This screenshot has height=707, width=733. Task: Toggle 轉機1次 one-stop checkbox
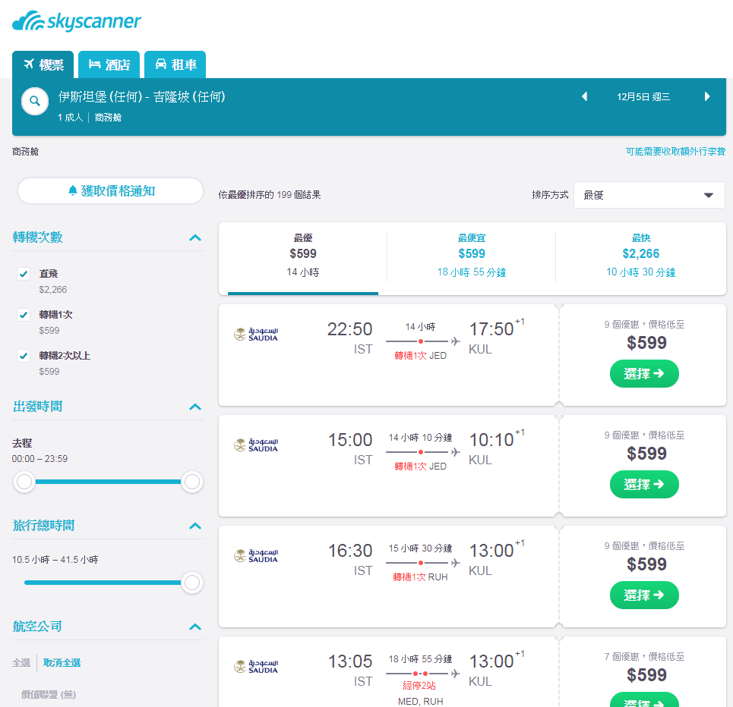pyautogui.click(x=24, y=316)
